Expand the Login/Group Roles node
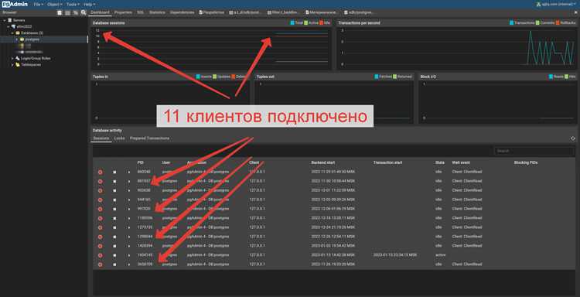 point(12,59)
